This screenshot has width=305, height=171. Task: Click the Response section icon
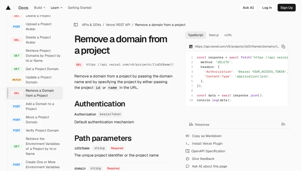coord(191,124)
